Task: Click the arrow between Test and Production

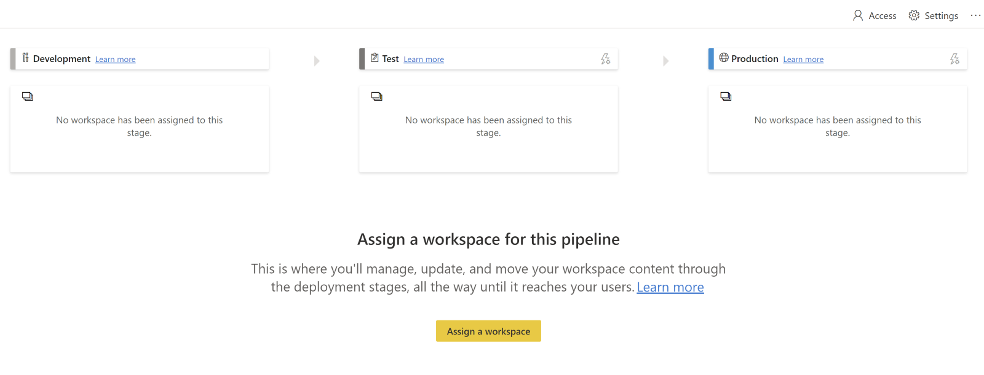Action: pos(666,61)
